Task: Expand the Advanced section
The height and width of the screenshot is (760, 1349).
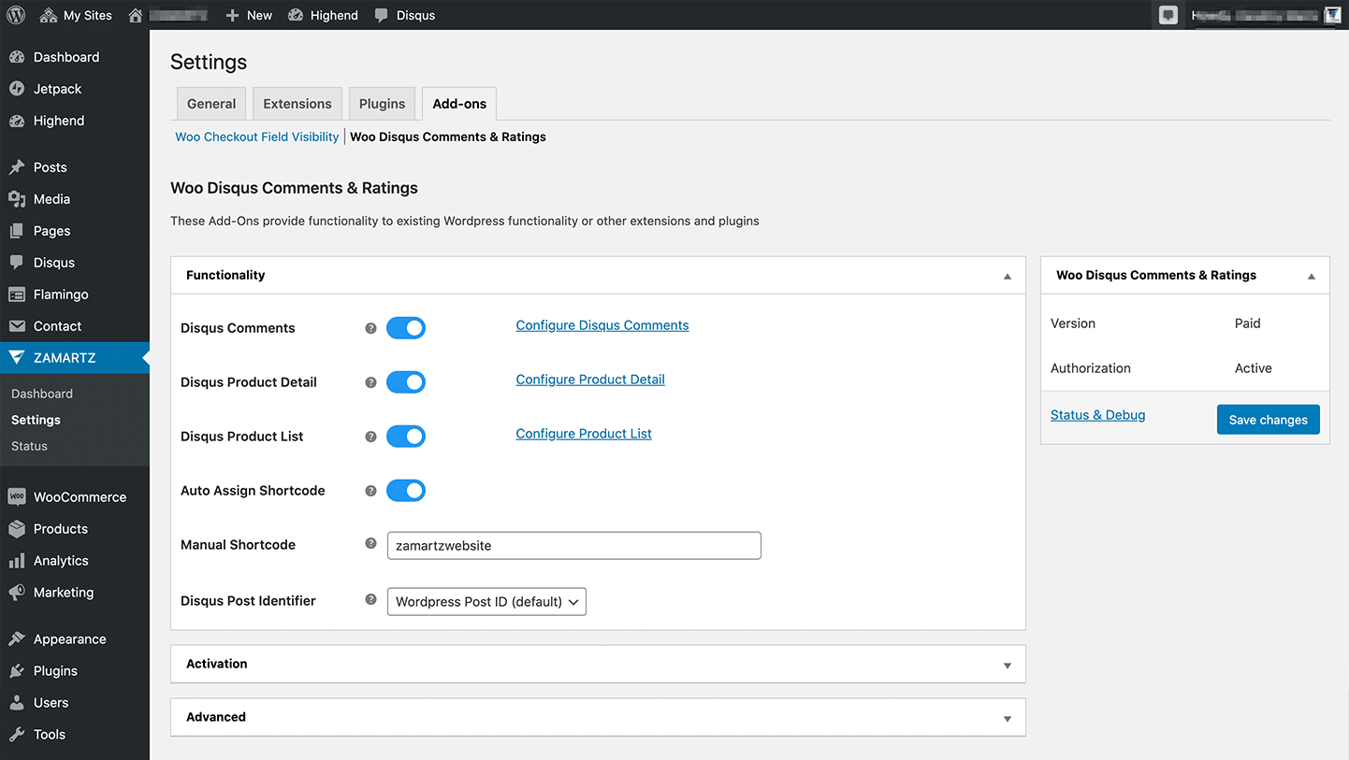Action: [x=598, y=717]
